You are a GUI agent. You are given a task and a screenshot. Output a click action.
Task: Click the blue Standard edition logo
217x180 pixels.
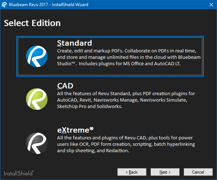(36, 56)
